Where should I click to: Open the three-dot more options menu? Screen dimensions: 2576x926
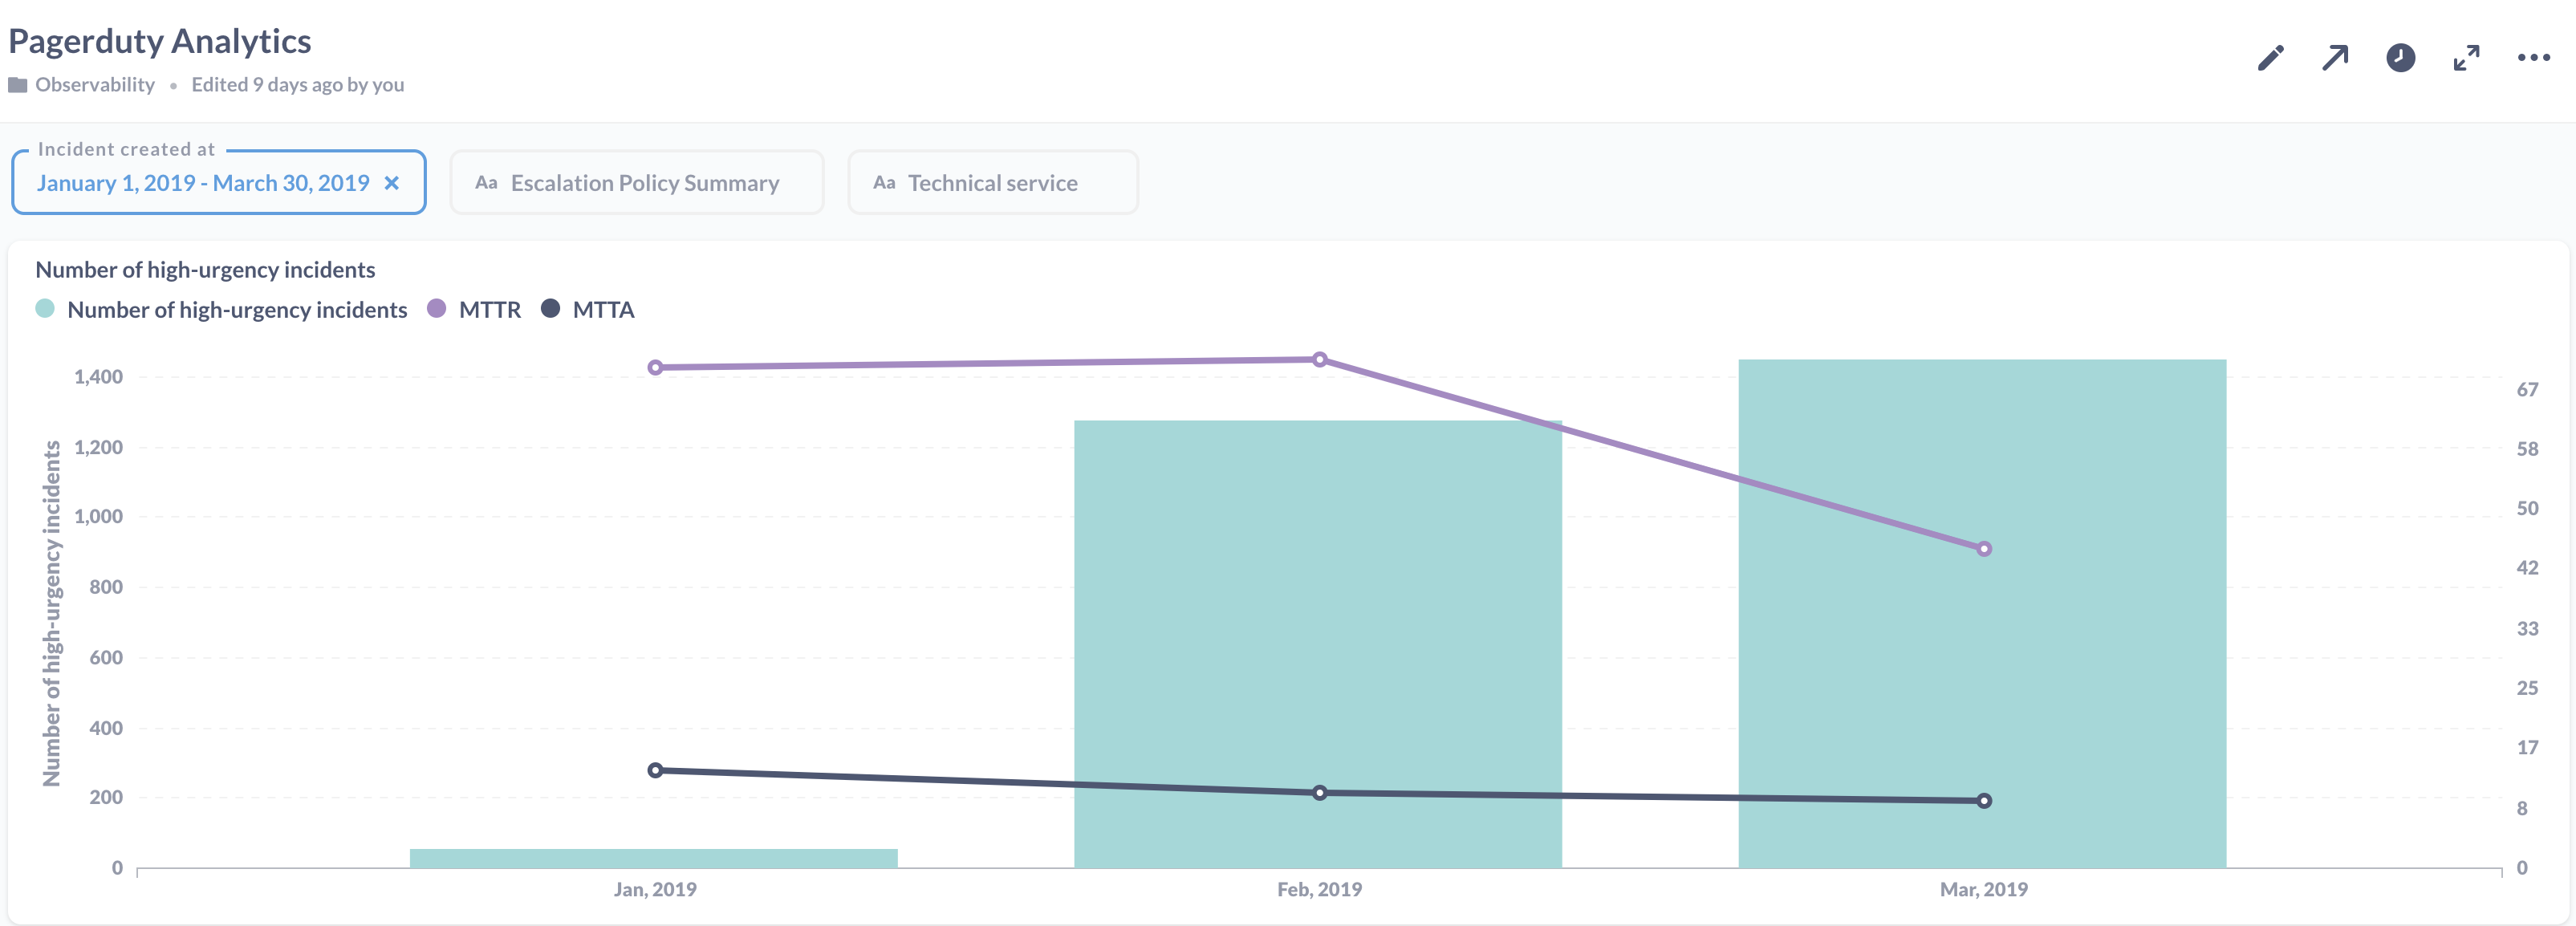pyautogui.click(x=2533, y=58)
